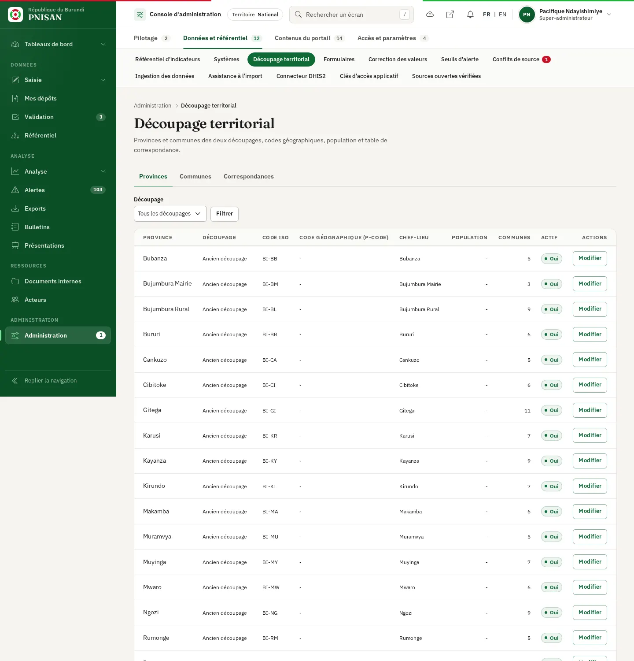The height and width of the screenshot is (661, 634).
Task: Open the Territoire National selector
Action: pyautogui.click(x=255, y=15)
